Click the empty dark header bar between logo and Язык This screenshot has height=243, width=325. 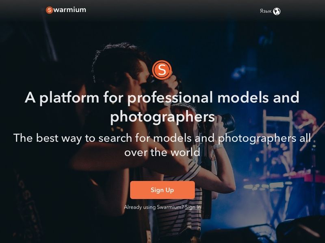coord(172,11)
